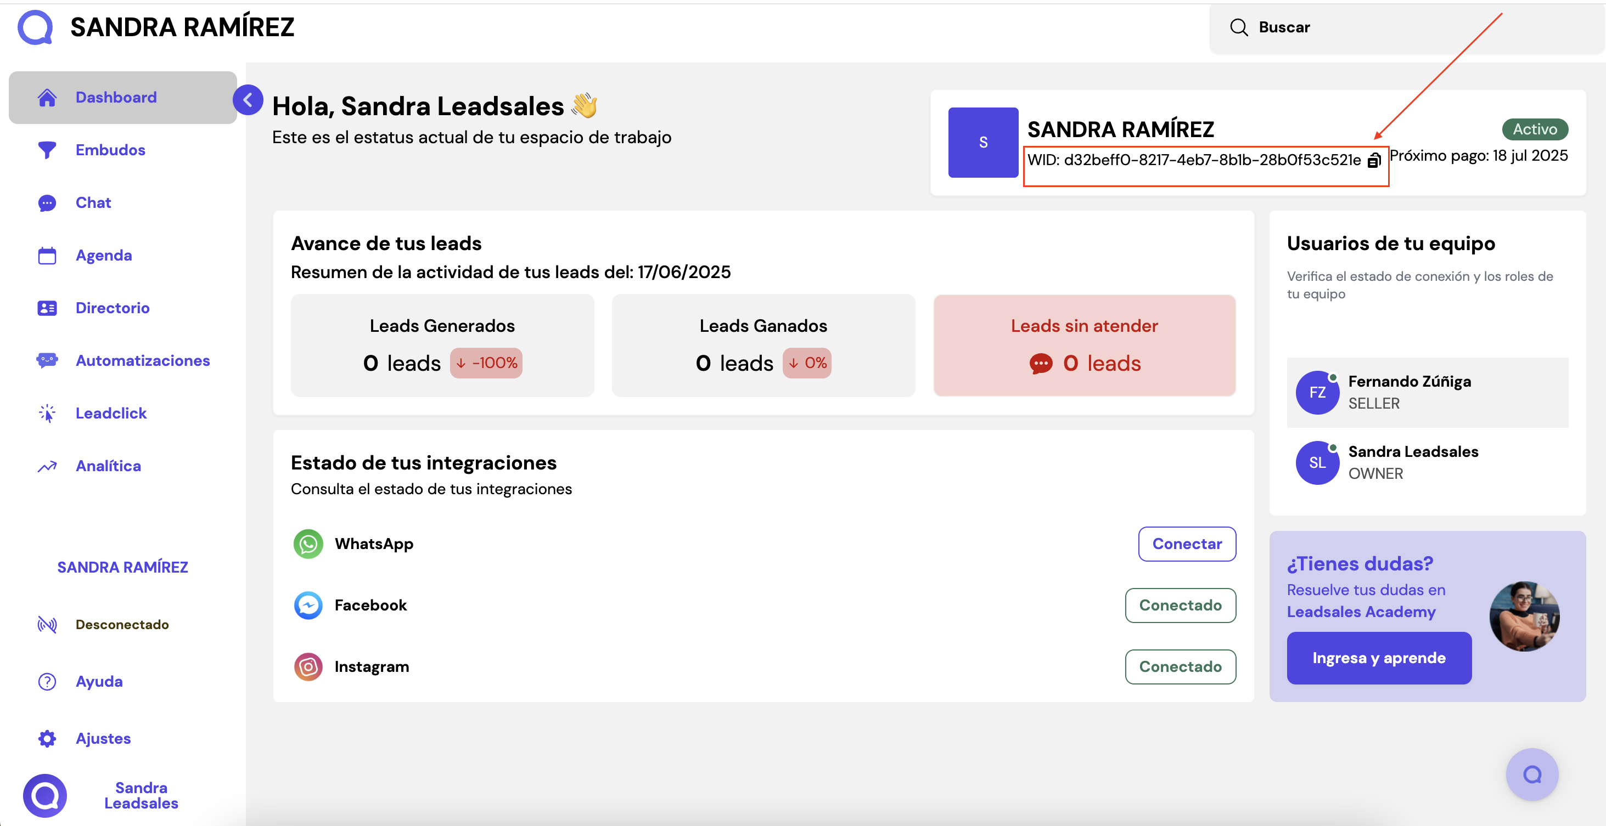The image size is (1606, 826).
Task: Go to the Dashboard menu item
Action: pyautogui.click(x=116, y=97)
